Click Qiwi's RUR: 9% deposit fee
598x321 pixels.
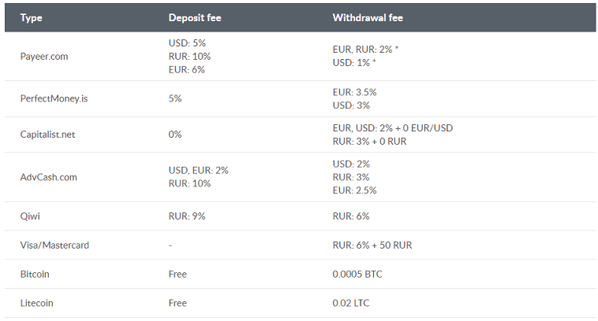(x=187, y=216)
